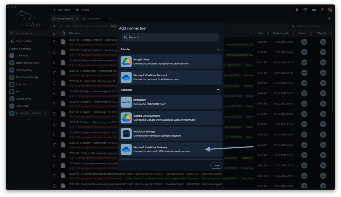Choose the Microsoft OneDrive Business icon
341x197 pixels.
126,149
